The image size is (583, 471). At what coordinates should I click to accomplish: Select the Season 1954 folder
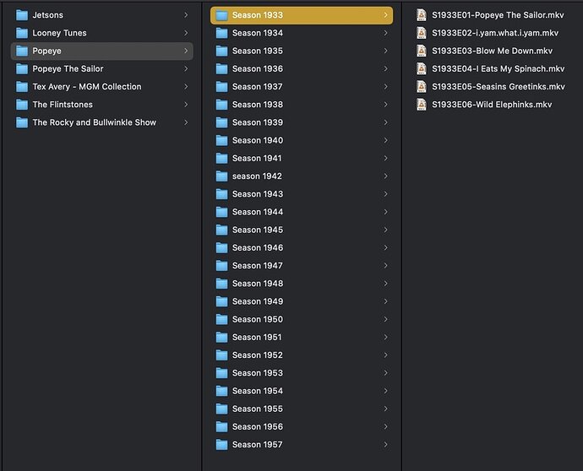click(x=257, y=391)
